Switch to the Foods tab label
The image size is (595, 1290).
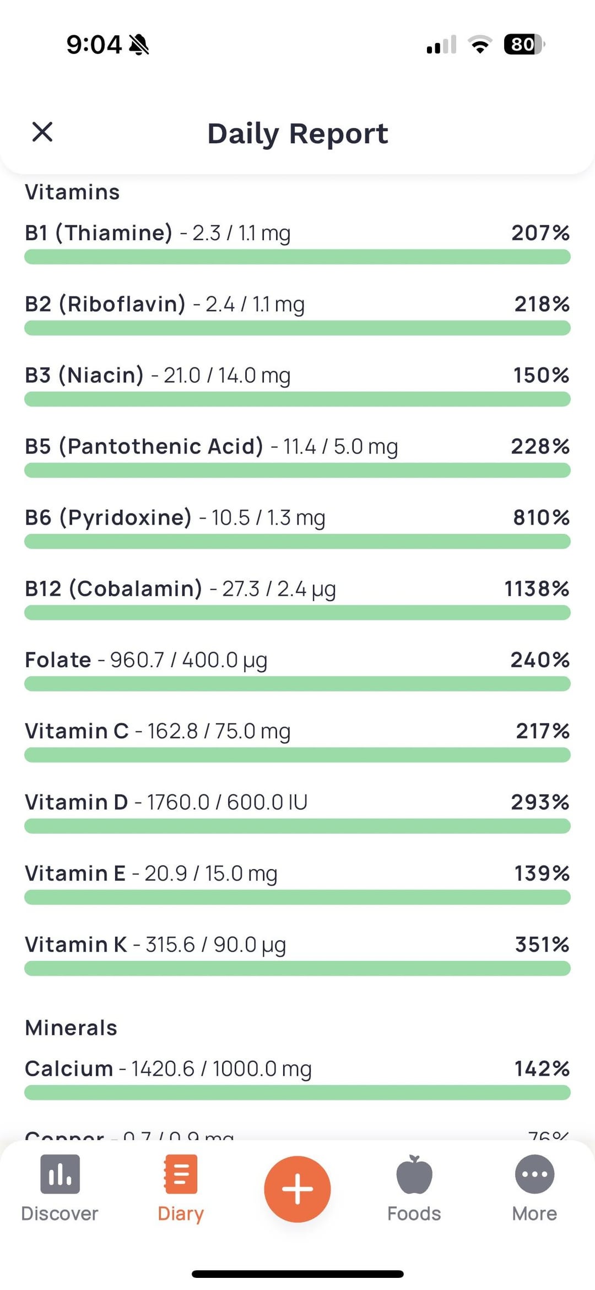(414, 1214)
